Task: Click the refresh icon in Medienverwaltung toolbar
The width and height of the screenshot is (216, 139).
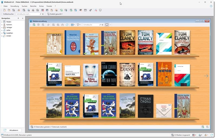Action: click(x=67, y=25)
